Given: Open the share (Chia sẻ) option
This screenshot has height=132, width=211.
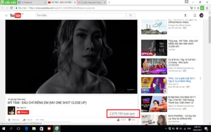Looking at the screenshot, I should tap(27, 120).
